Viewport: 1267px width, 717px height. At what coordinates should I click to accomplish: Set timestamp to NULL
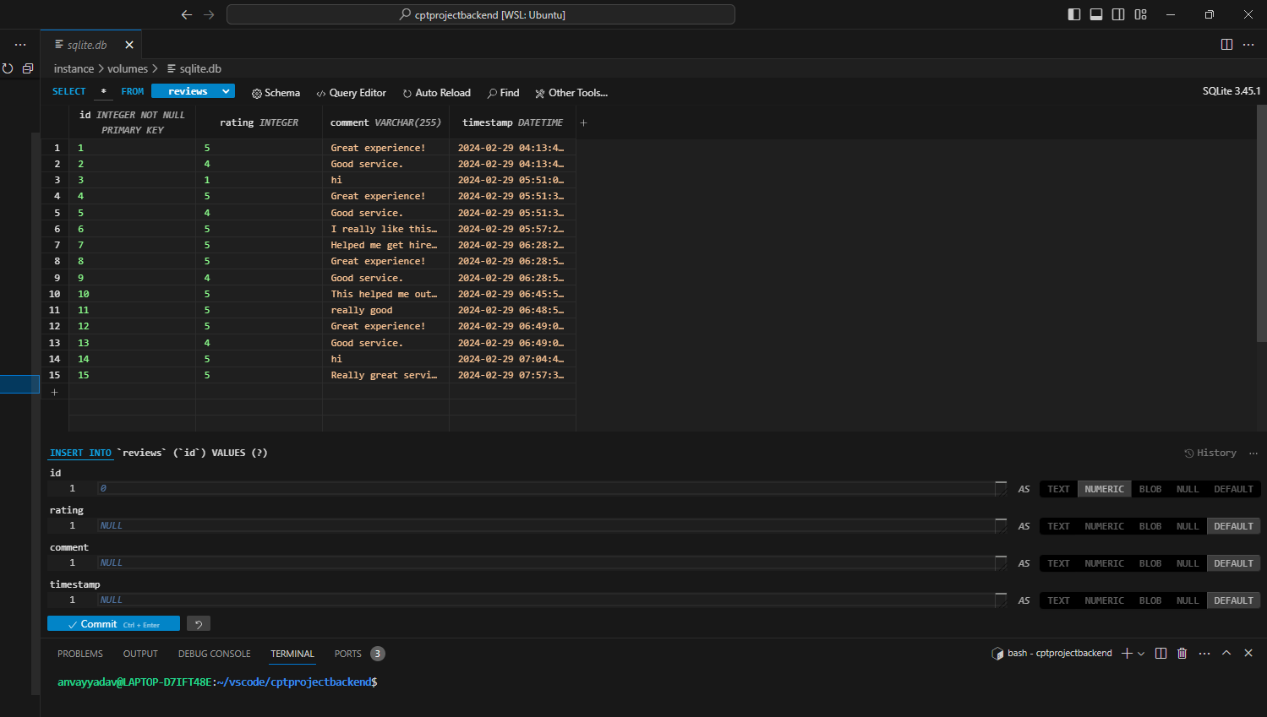point(1188,600)
